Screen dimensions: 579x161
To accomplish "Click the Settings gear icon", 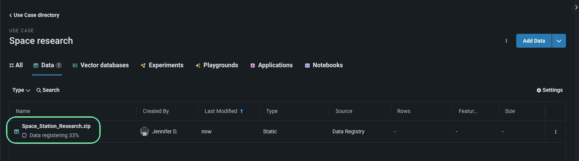I will pyautogui.click(x=539, y=90).
